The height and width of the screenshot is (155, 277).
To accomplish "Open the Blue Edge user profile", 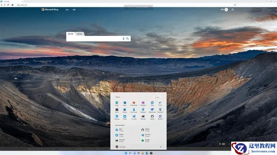I will pos(121,147).
